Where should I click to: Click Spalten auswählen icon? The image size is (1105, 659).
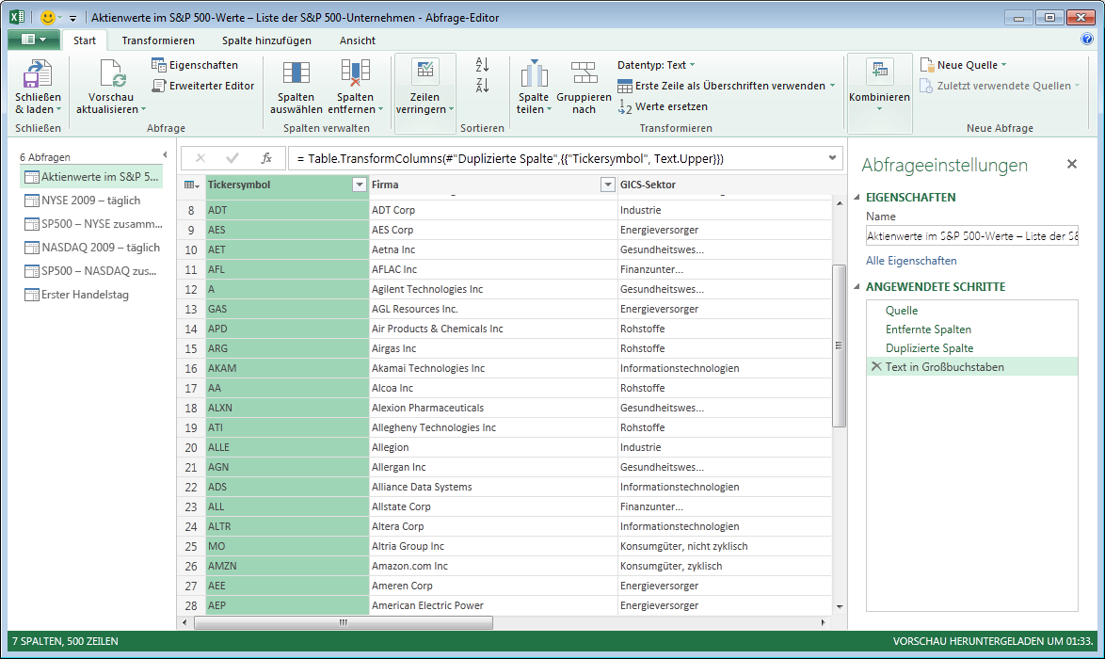pos(296,74)
